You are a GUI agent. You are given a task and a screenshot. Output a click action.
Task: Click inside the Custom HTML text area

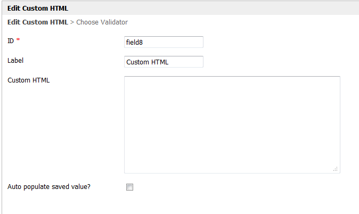point(232,124)
